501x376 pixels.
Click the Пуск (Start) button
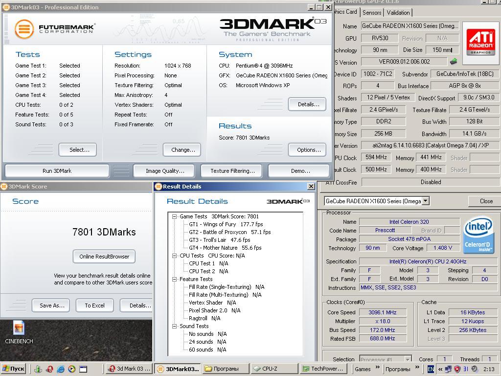13,369
